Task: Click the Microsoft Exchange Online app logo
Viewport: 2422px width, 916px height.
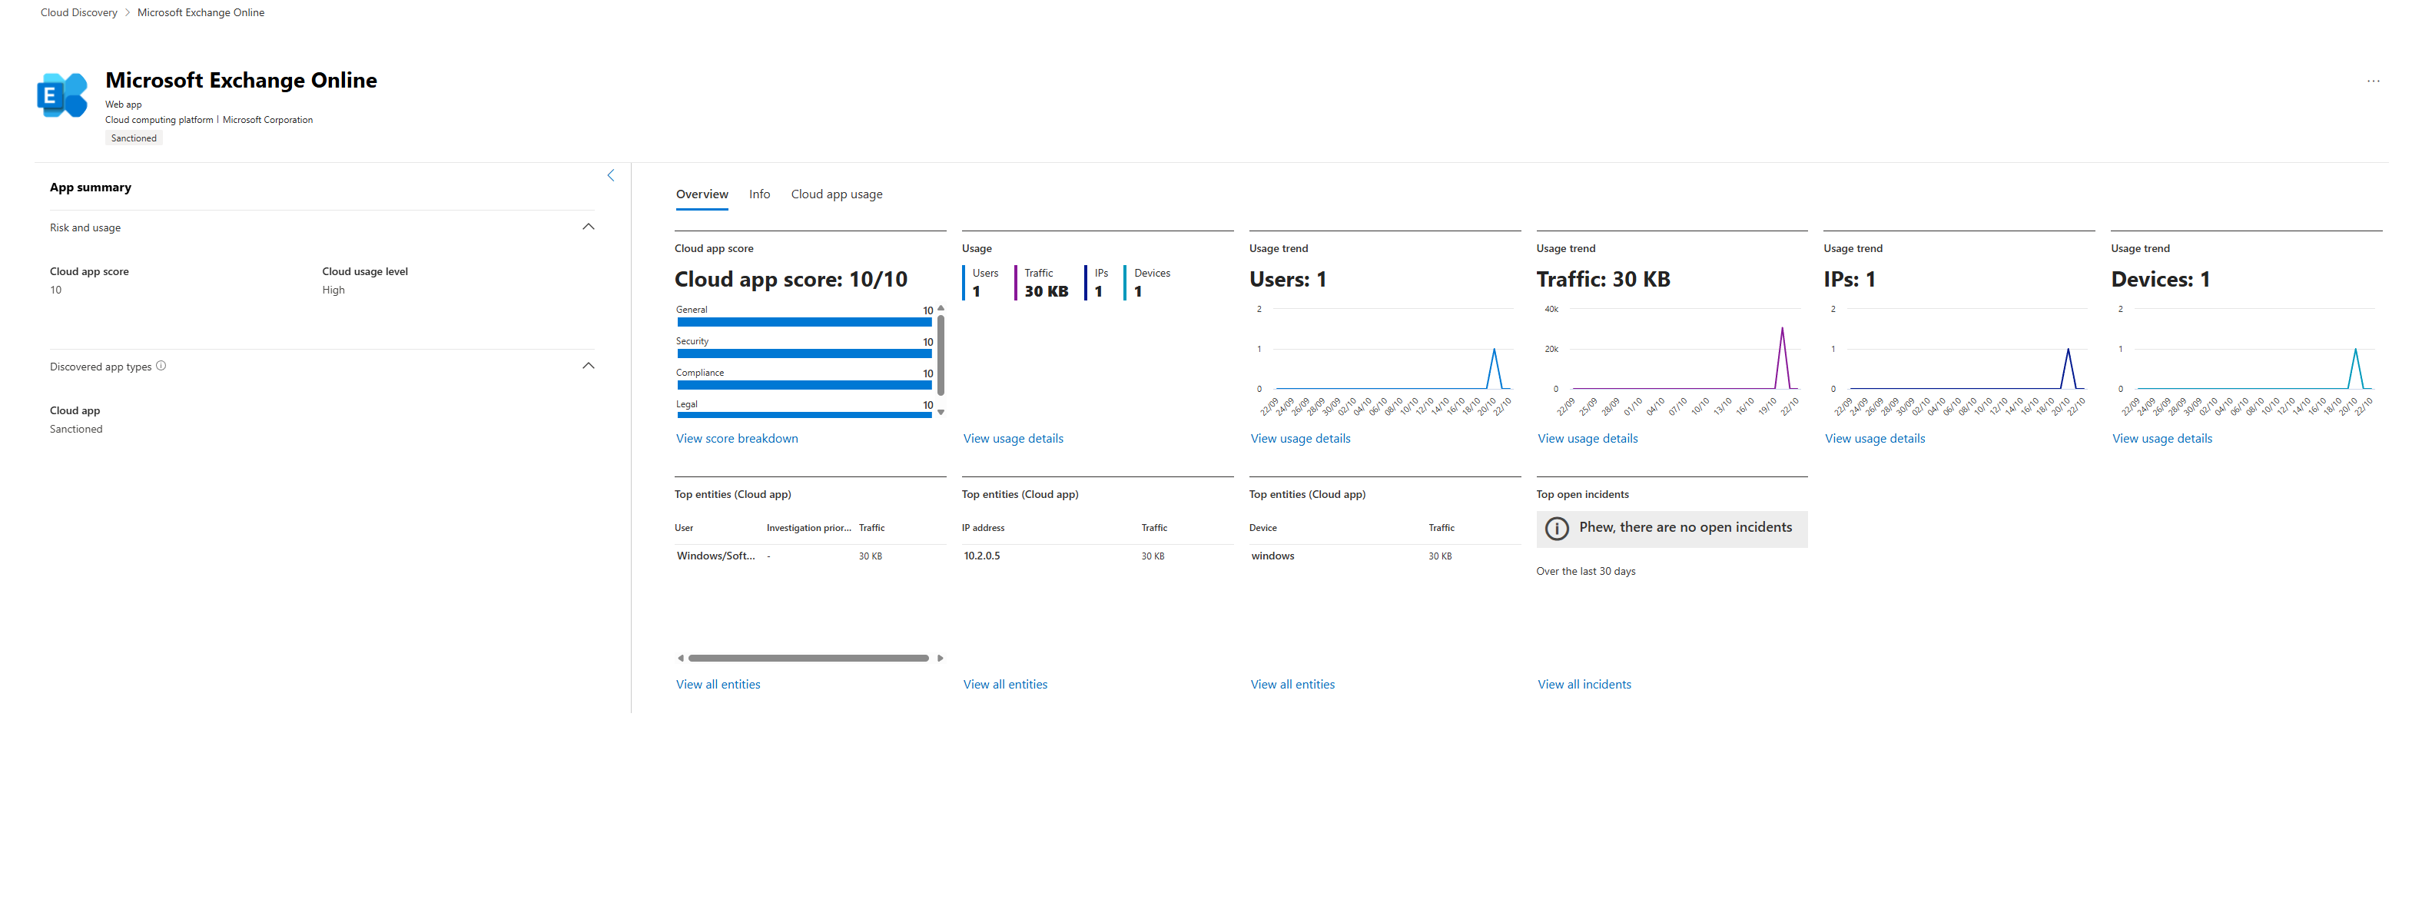Action: [62, 95]
